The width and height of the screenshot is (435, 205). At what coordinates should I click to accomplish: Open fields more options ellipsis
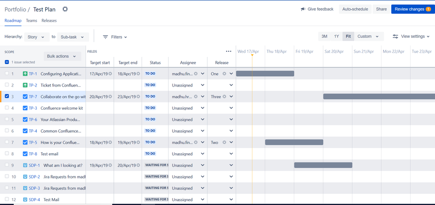pos(229,51)
